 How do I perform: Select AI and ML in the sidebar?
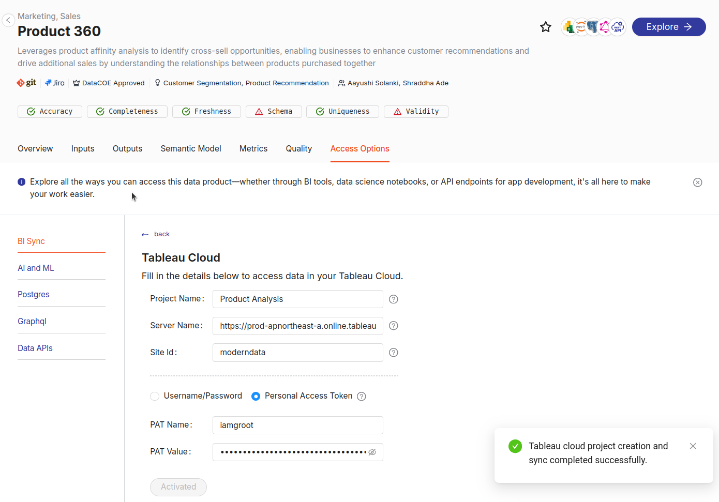[x=36, y=268]
